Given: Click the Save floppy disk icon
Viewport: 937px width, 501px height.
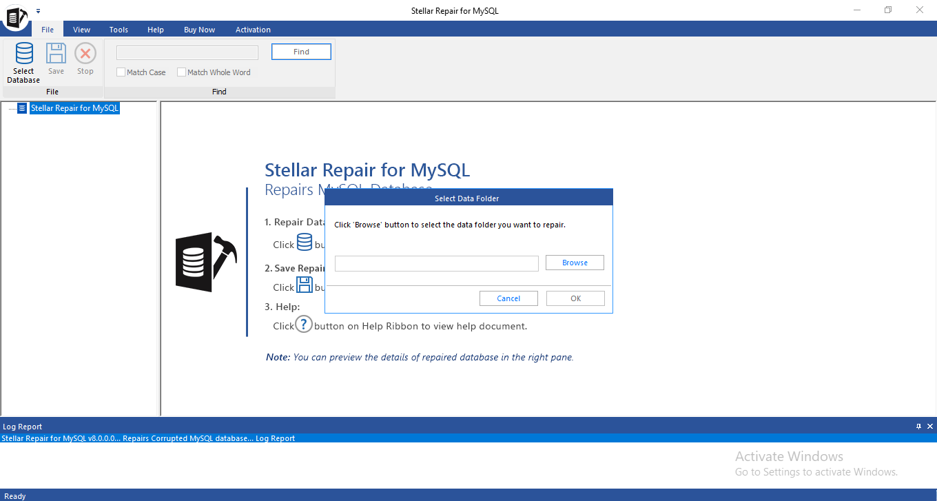Looking at the screenshot, I should 56,54.
